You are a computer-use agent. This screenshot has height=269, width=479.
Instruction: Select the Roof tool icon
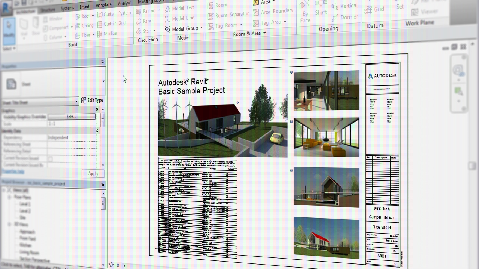coord(78,16)
